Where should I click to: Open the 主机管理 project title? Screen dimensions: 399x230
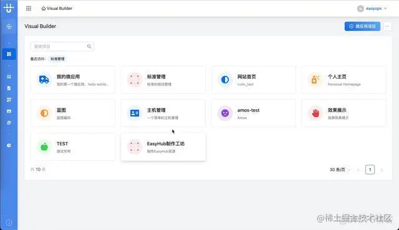coord(156,110)
